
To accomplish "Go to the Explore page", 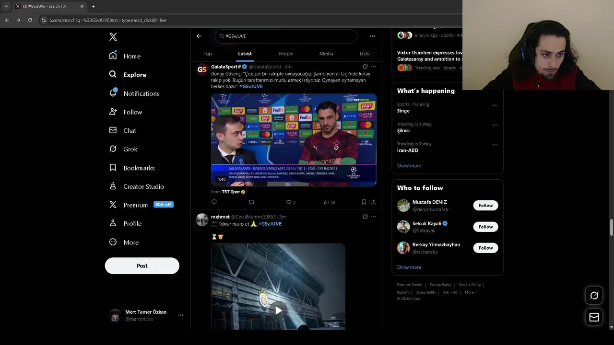I will pos(128,75).
